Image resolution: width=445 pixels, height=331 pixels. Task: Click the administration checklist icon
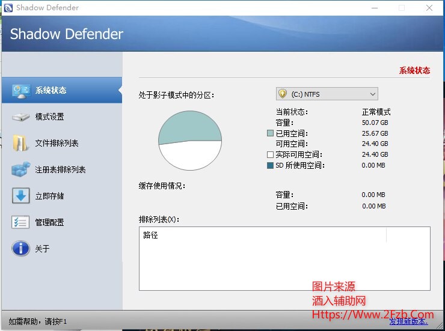point(20,222)
